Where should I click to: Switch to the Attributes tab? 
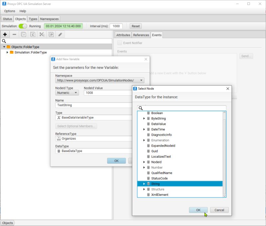pos(123,35)
